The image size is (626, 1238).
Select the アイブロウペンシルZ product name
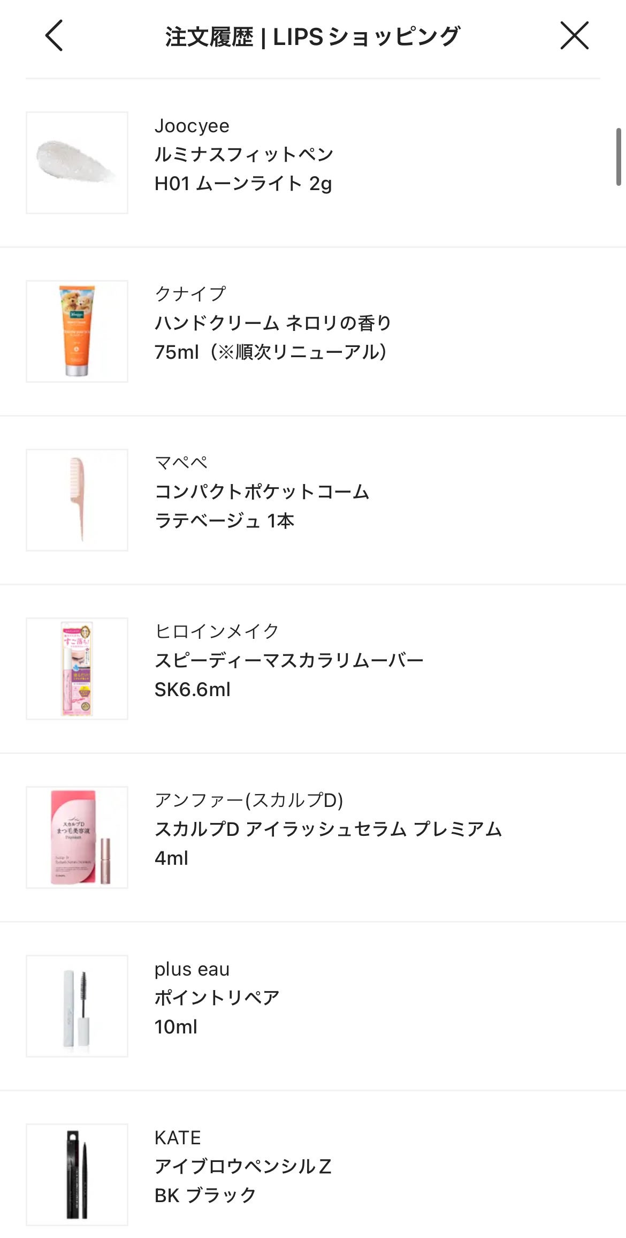[x=243, y=1166]
